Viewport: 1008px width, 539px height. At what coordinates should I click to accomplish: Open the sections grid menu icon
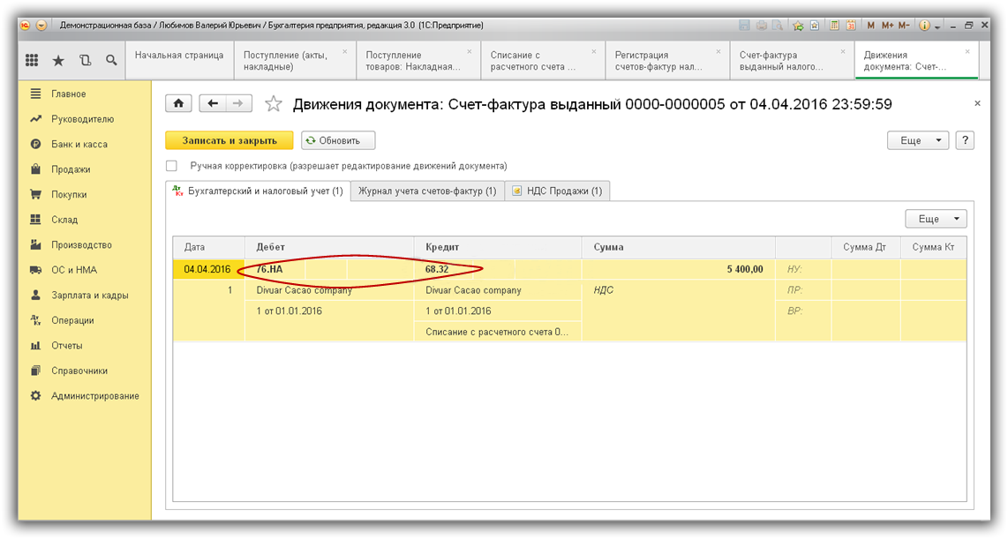click(x=32, y=60)
